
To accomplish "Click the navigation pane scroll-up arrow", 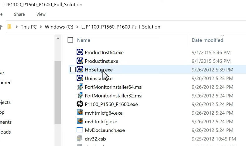I will coord(58,38).
